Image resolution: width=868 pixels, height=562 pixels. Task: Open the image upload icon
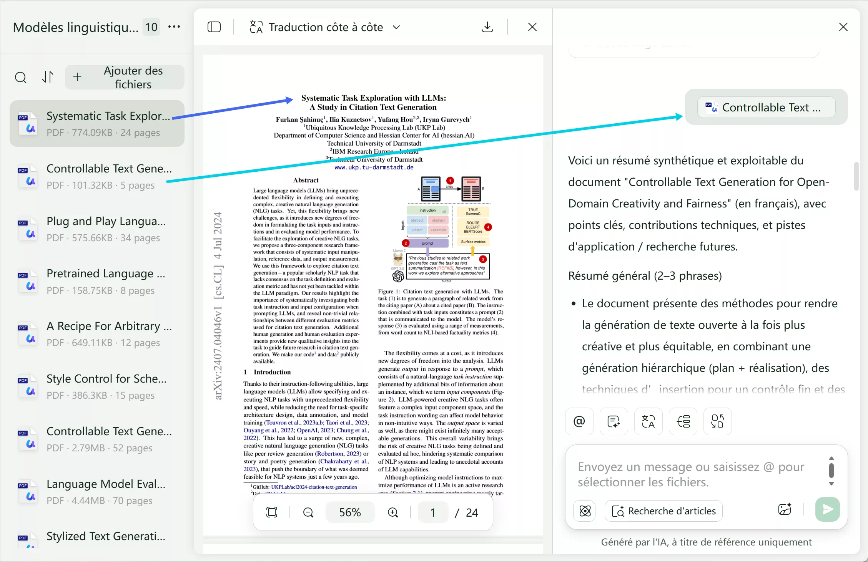[785, 510]
